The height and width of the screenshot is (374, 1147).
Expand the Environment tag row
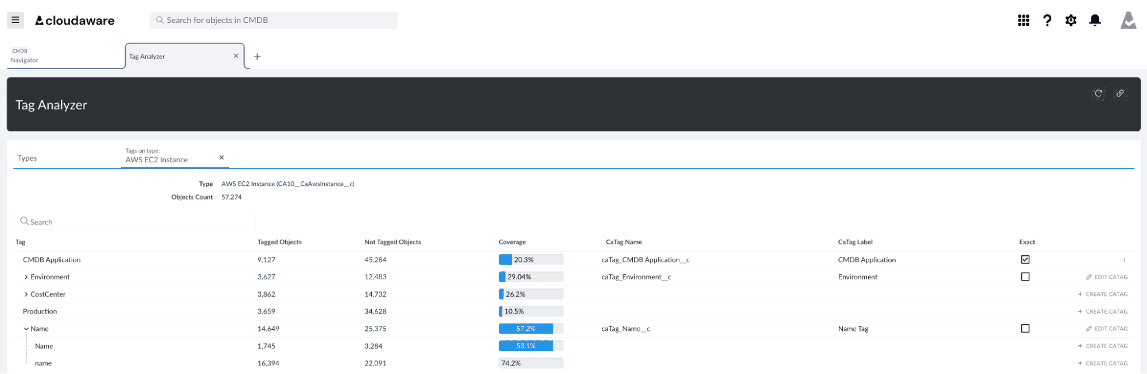pyautogui.click(x=26, y=277)
